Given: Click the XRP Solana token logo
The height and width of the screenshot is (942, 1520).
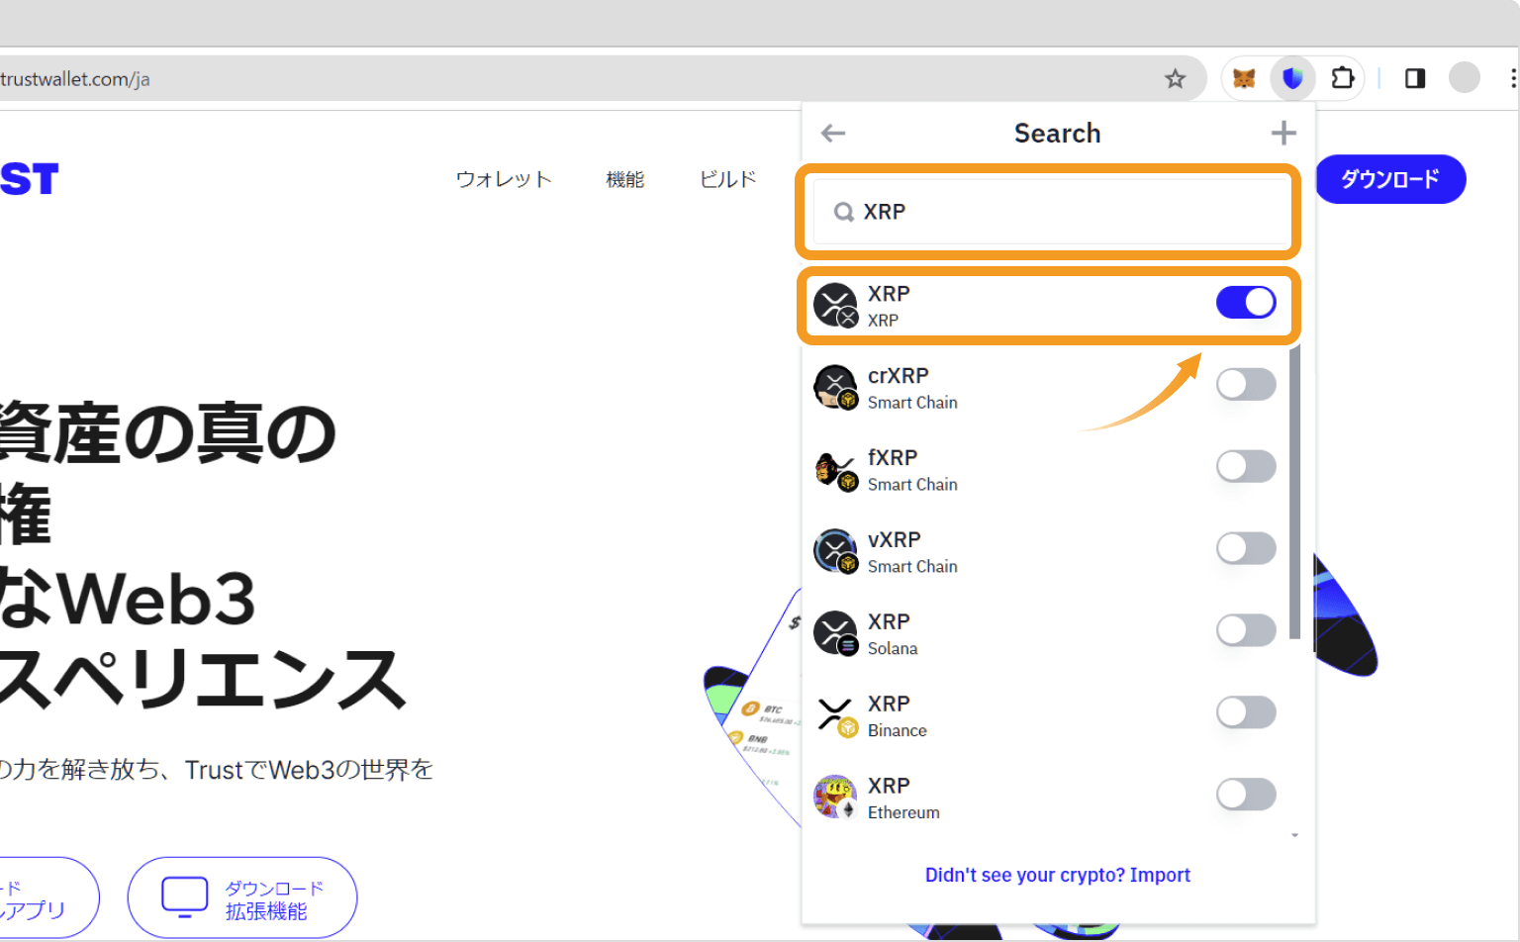Looking at the screenshot, I should pyautogui.click(x=835, y=633).
